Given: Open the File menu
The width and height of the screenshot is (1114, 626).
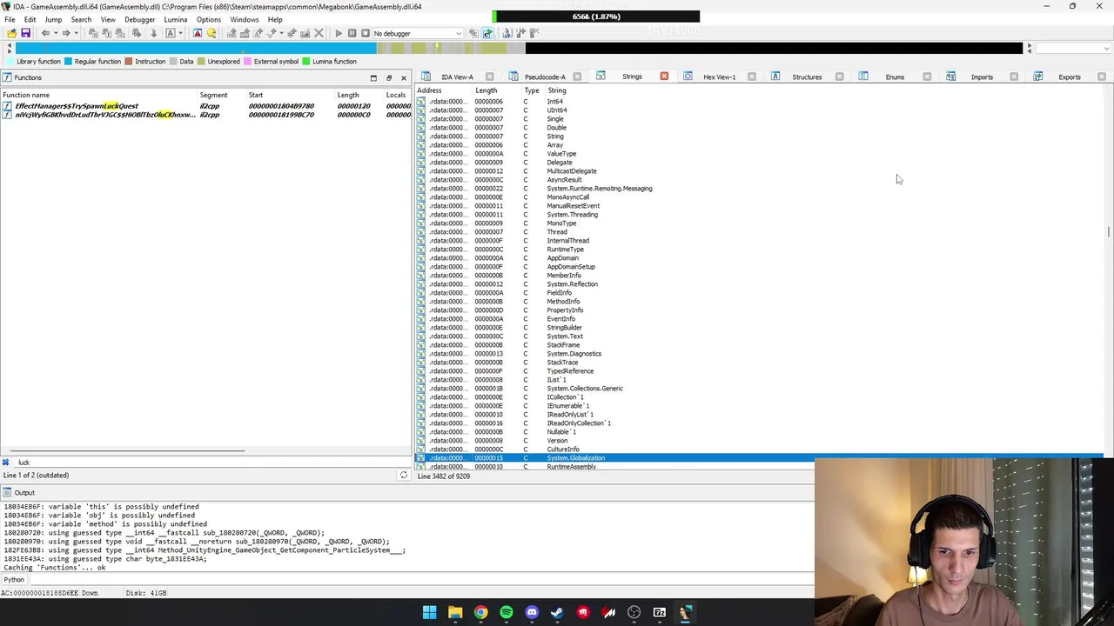Looking at the screenshot, I should point(10,19).
